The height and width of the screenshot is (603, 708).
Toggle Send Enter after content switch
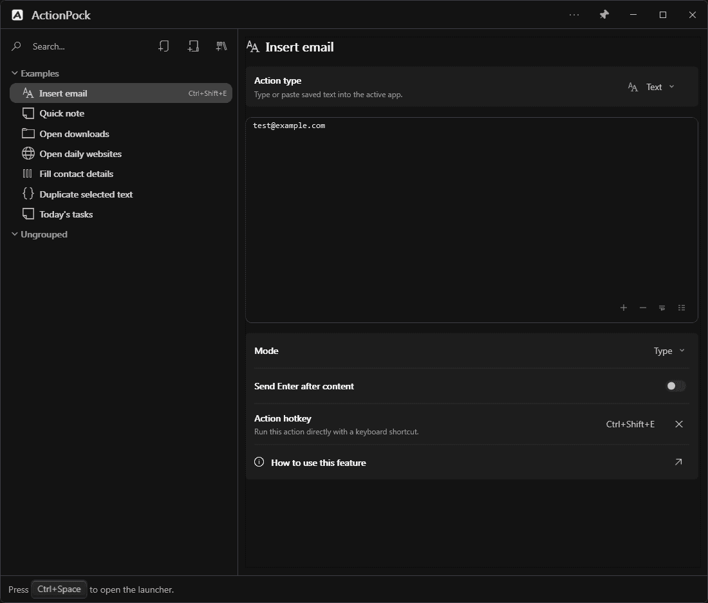676,386
